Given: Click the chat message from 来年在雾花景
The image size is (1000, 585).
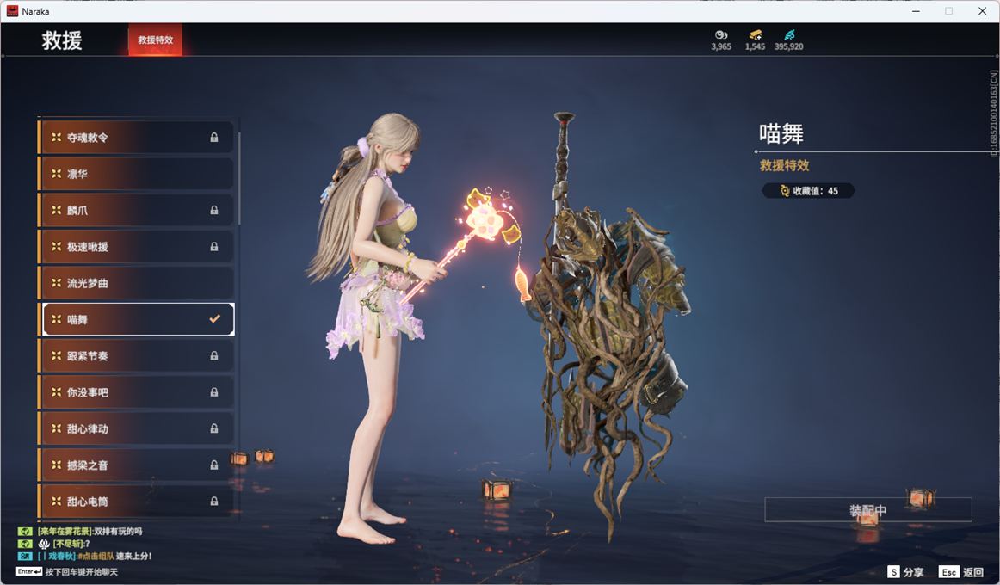Looking at the screenshot, I should [90, 531].
